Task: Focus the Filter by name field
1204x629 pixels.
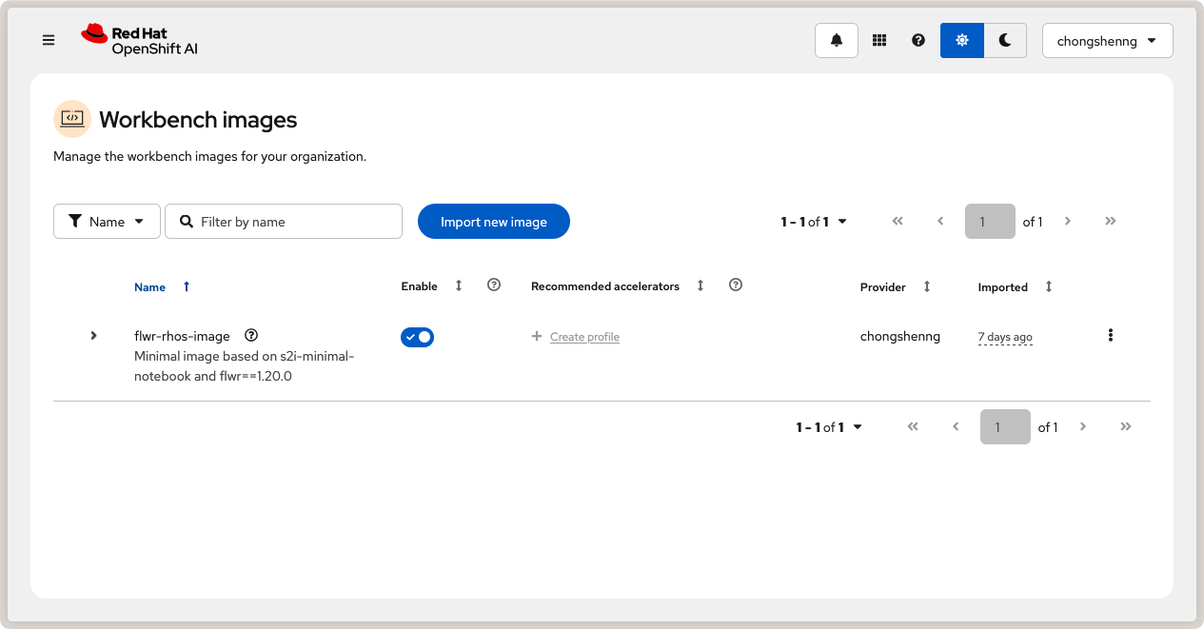Action: point(295,222)
